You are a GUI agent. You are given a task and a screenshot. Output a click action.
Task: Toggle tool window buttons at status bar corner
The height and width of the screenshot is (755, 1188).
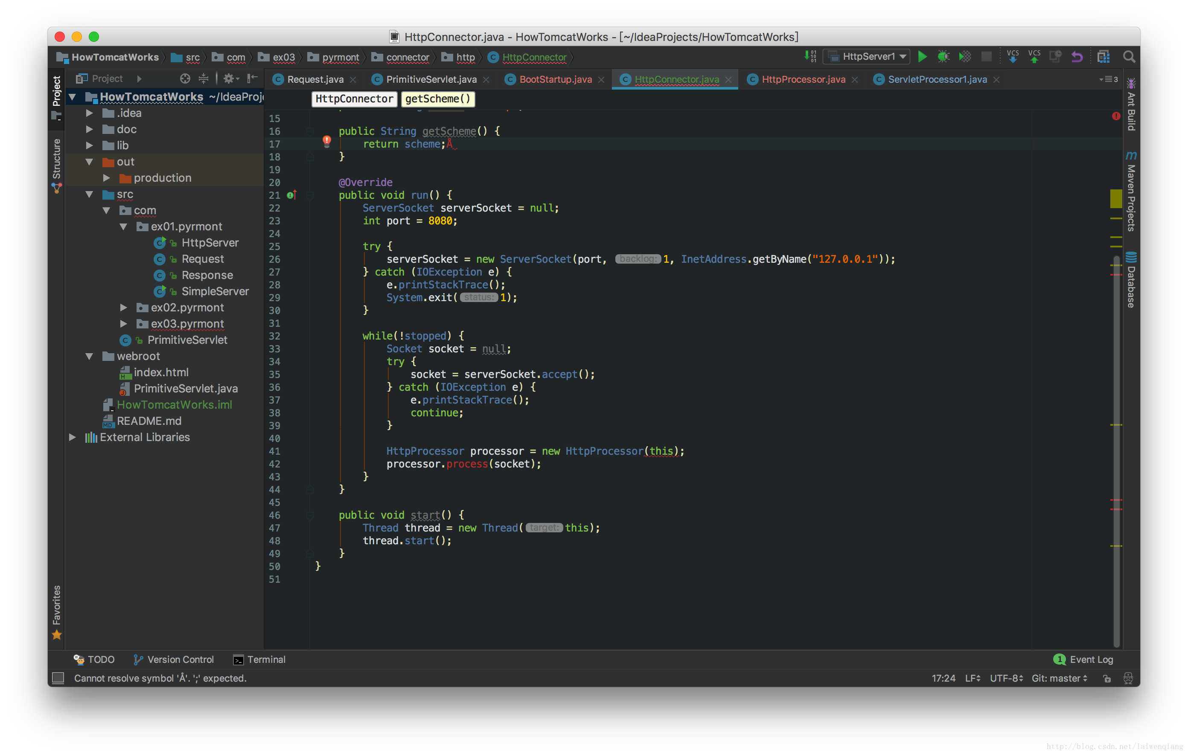coord(58,678)
